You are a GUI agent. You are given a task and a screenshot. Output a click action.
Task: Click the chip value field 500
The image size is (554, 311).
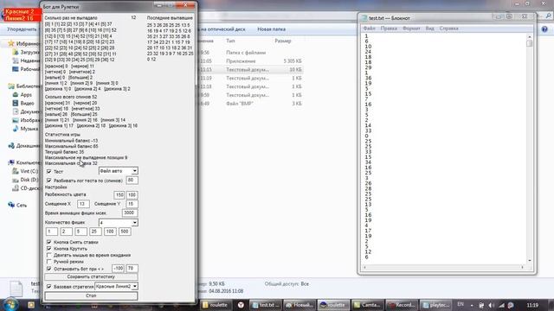point(125,232)
